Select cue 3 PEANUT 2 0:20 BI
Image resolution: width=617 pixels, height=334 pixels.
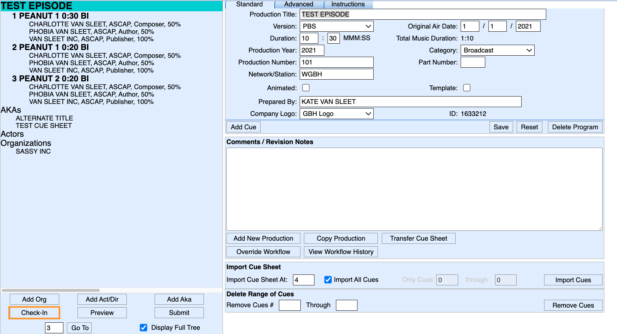click(50, 79)
